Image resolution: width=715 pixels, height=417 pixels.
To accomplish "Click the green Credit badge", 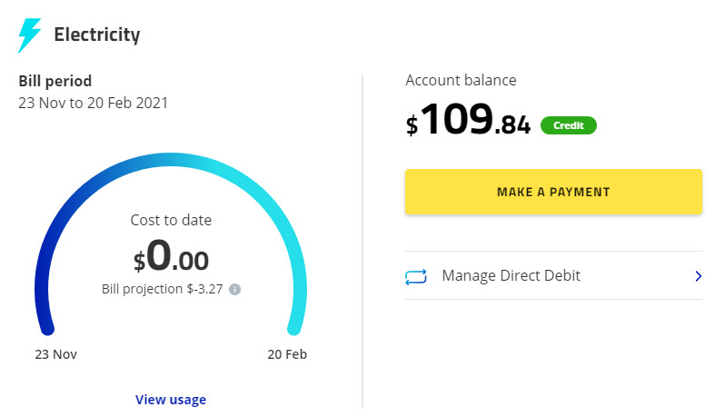I will (568, 125).
